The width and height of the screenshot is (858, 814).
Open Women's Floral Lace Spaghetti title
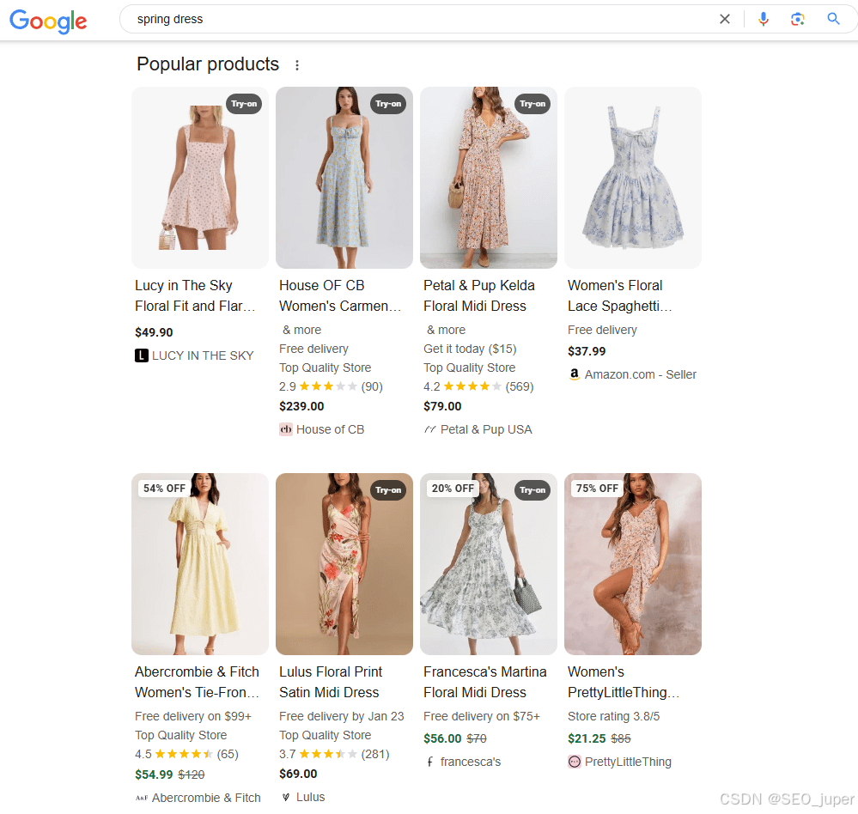tap(620, 295)
